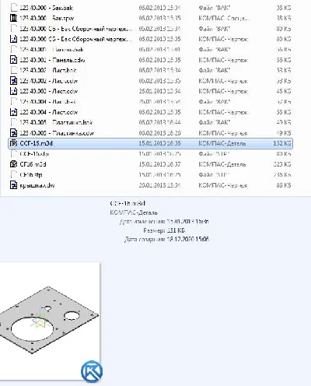The image size is (311, 386).
Task: Click the 132 КБ size of ССГ-15.m3d
Action: pos(282,143)
